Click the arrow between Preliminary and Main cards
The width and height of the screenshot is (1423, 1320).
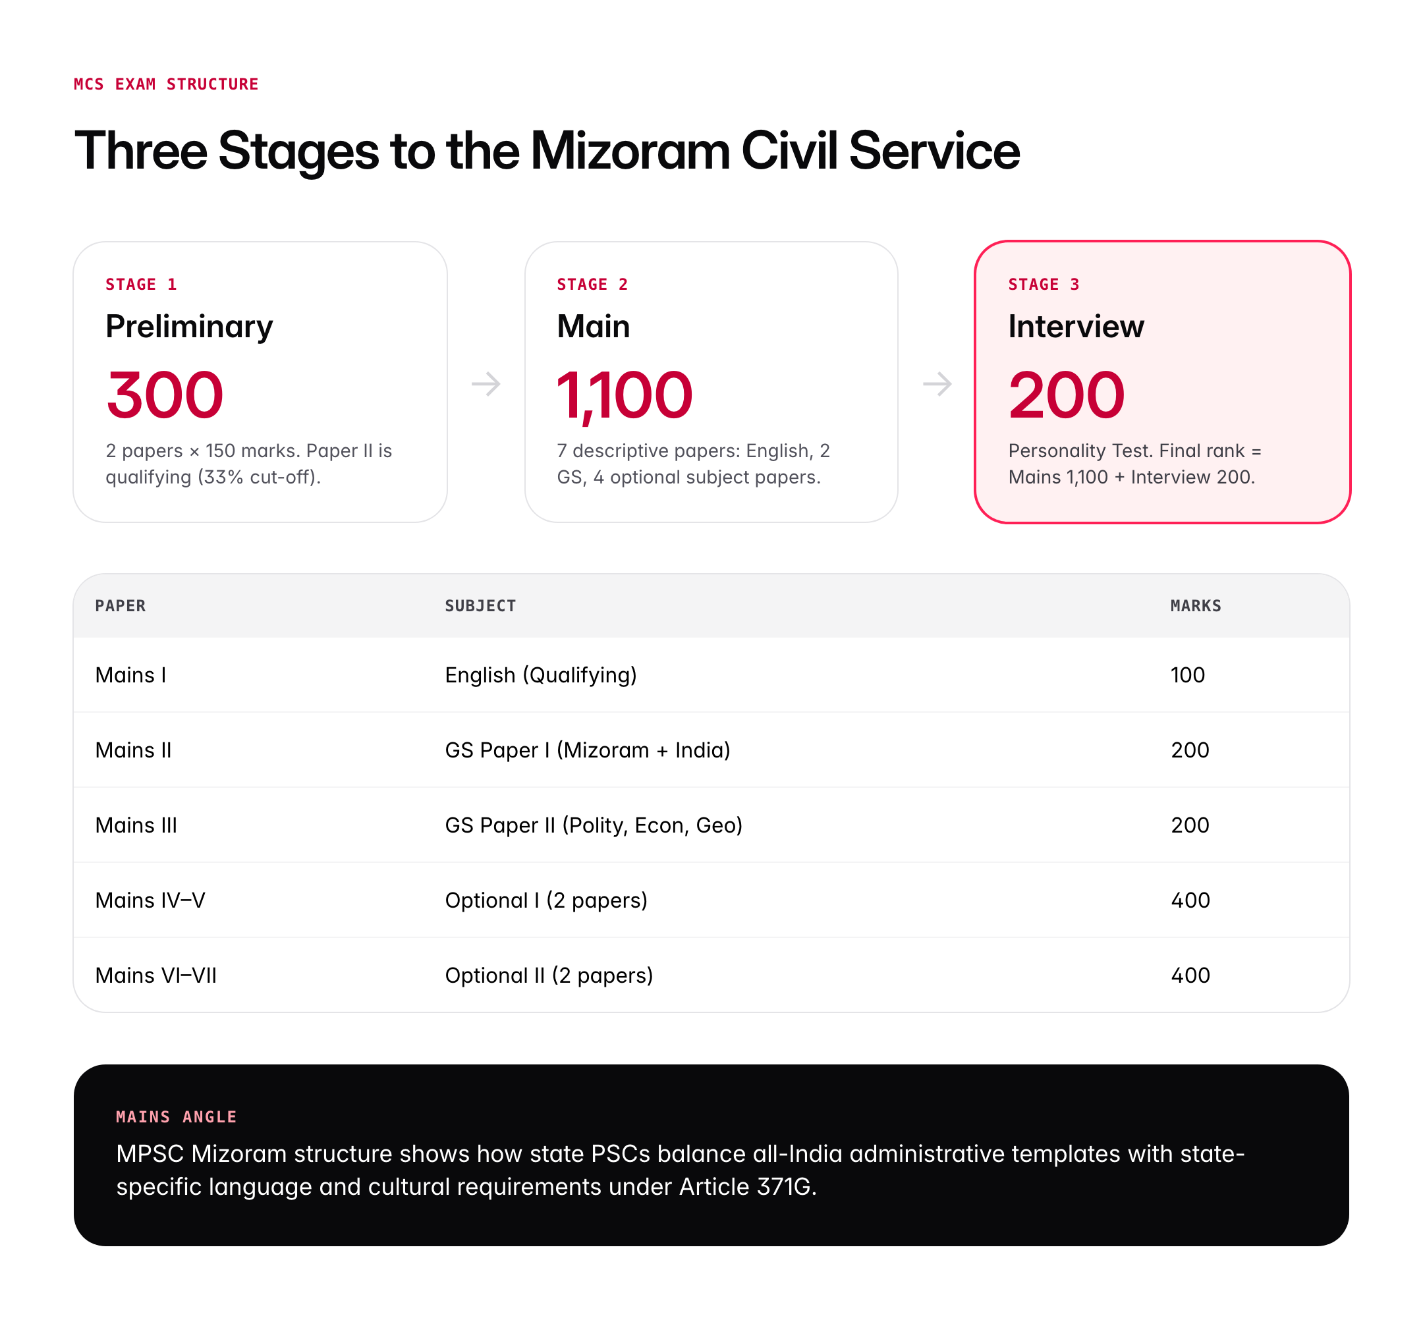[x=486, y=383]
